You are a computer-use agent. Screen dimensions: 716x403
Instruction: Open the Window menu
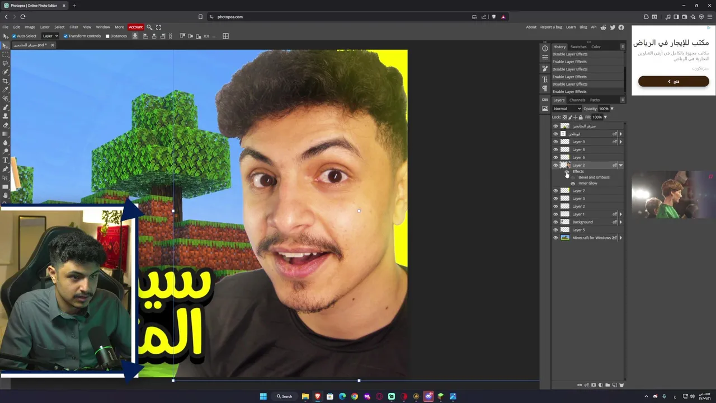tap(103, 27)
